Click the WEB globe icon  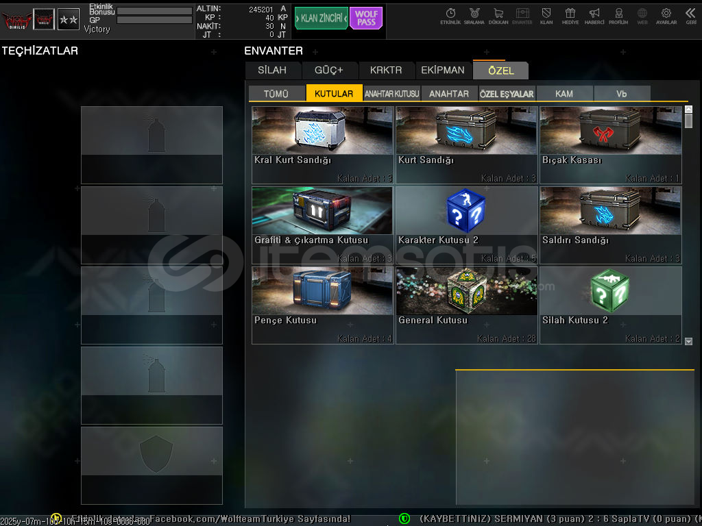tap(642, 16)
